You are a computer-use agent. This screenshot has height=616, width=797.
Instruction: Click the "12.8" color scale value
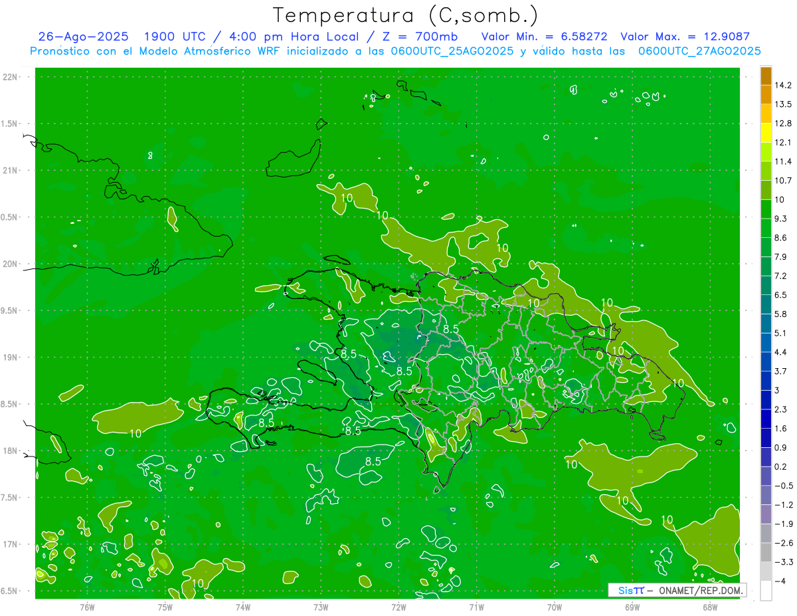pyautogui.click(x=783, y=124)
